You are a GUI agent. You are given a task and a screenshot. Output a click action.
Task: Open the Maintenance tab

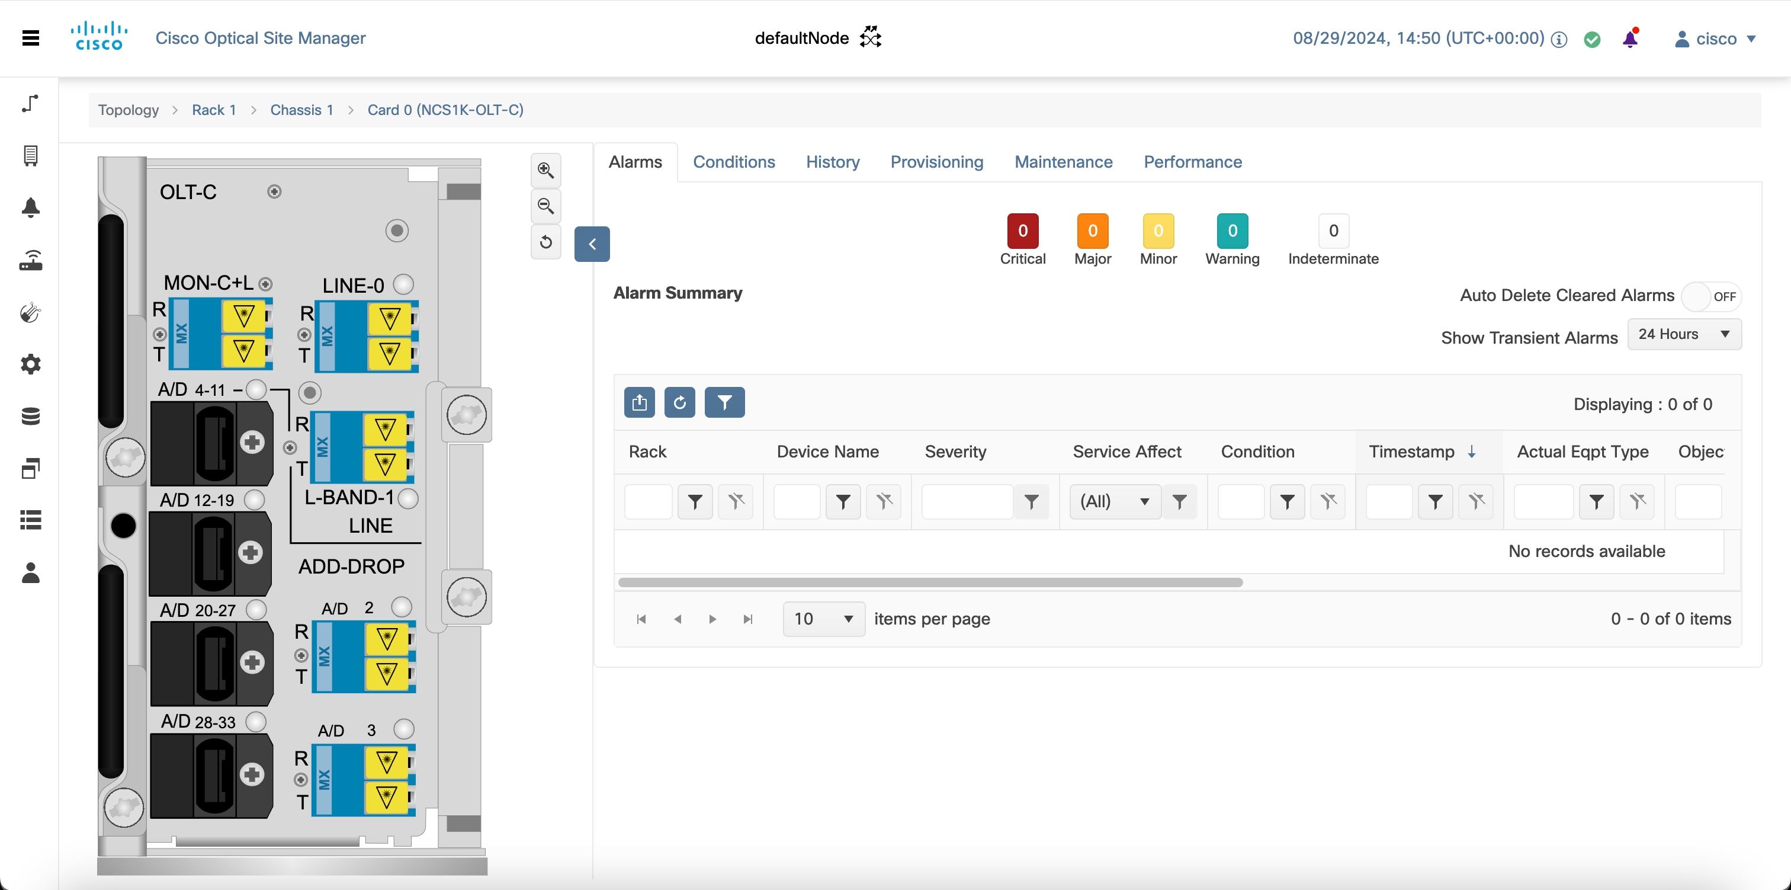[x=1064, y=162]
